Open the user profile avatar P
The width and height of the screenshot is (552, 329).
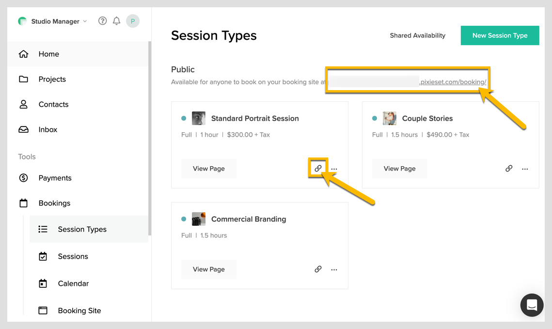coord(133,21)
